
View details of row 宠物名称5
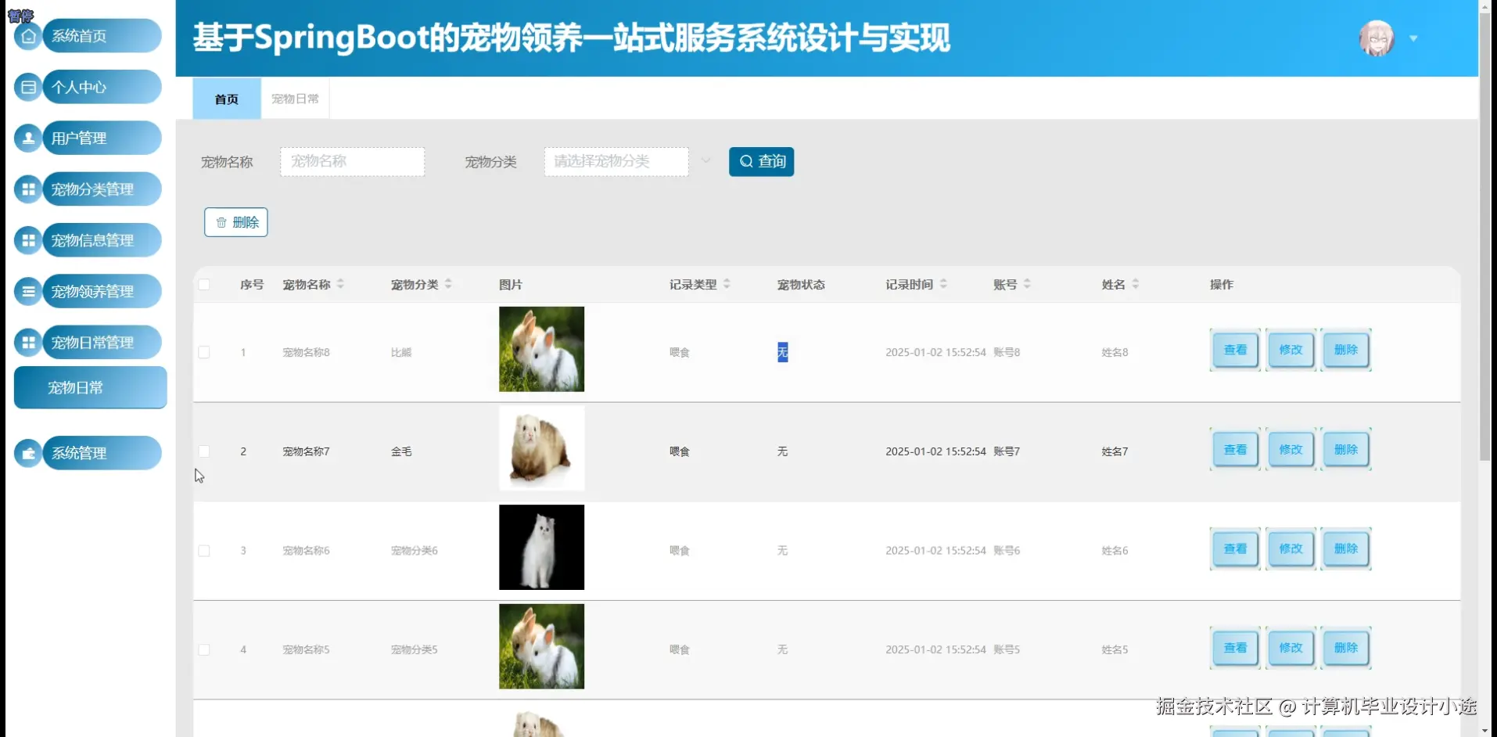pos(1235,648)
